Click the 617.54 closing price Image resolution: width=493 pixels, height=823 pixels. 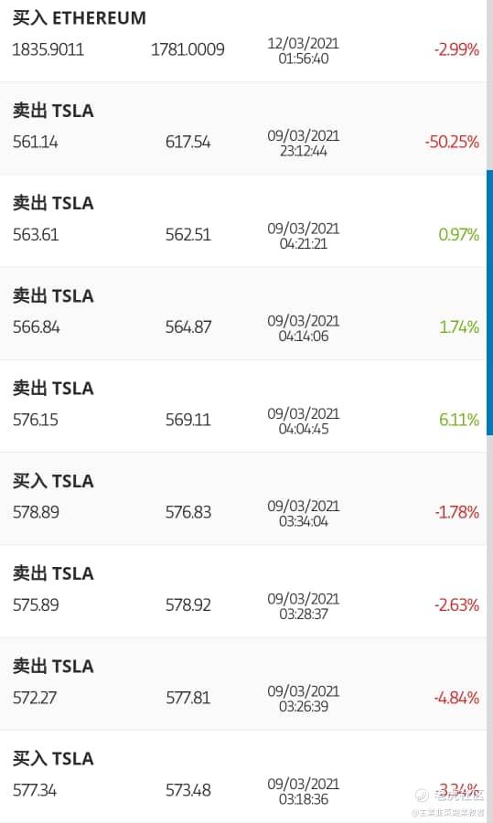pos(188,142)
